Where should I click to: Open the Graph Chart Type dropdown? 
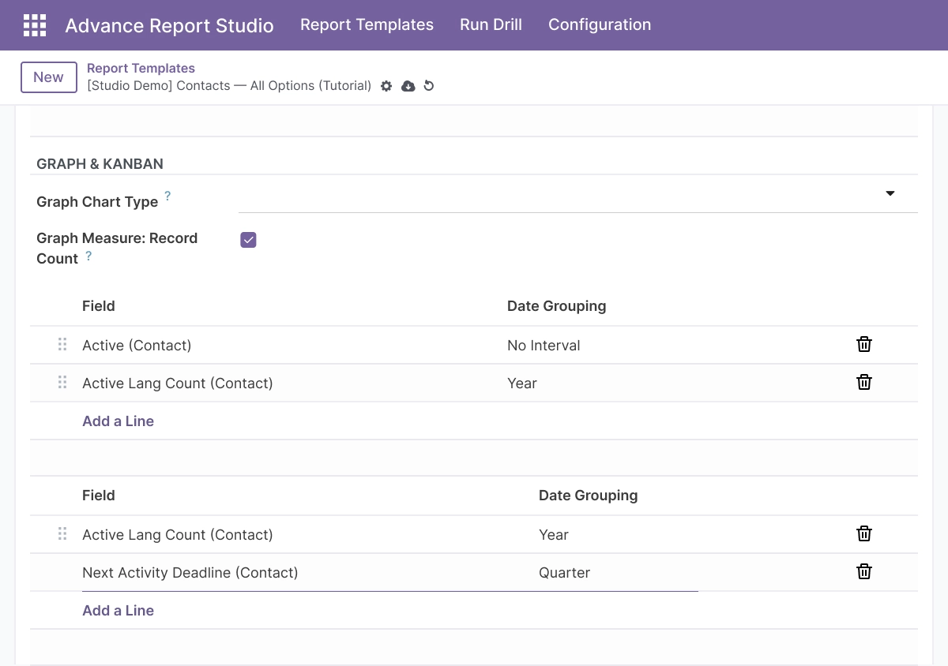pos(577,194)
